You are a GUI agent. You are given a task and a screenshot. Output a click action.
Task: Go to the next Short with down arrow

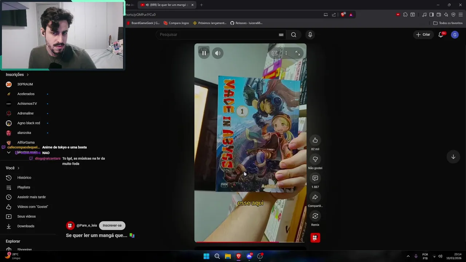(453, 157)
